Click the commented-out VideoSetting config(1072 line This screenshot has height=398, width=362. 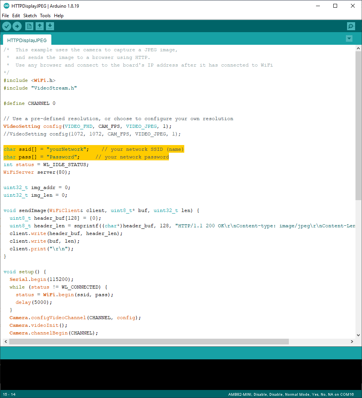coord(92,134)
